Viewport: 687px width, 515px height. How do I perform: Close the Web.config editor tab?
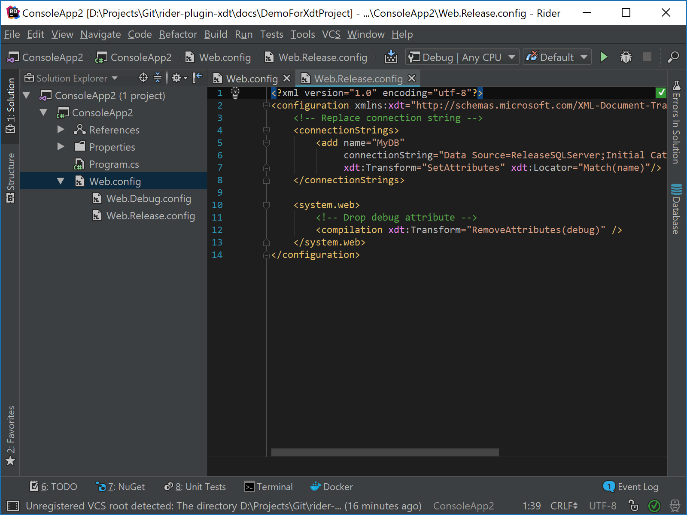coord(287,78)
